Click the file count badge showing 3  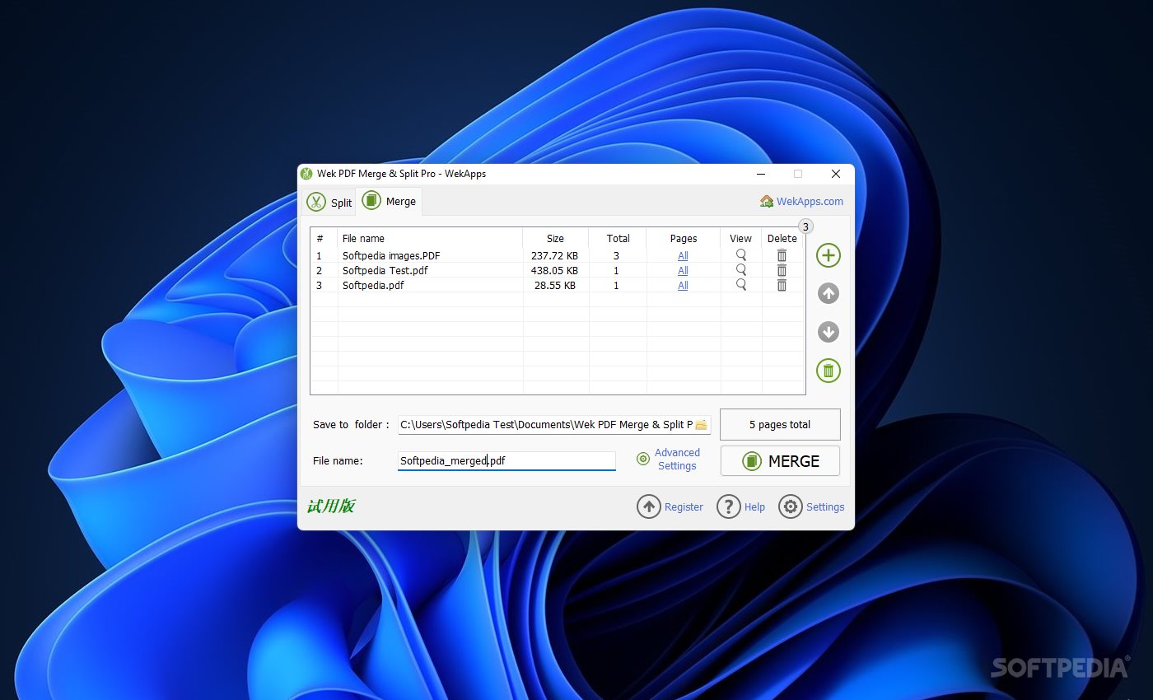coord(805,226)
